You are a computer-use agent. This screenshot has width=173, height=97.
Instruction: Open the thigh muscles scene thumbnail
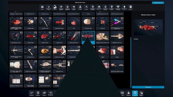pos(31,38)
